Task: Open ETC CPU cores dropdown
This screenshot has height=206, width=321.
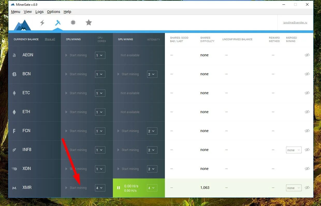Action: 100,93
